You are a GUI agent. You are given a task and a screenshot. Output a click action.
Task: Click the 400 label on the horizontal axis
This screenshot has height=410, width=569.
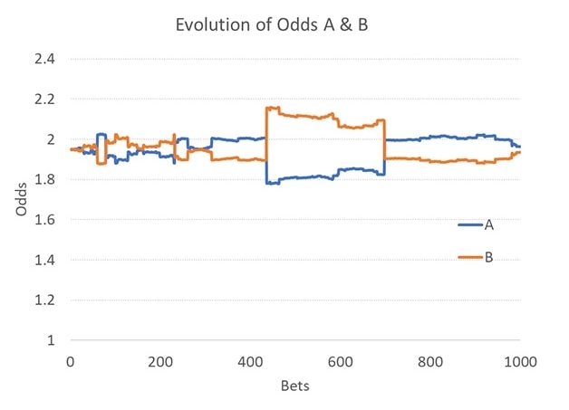250,362
